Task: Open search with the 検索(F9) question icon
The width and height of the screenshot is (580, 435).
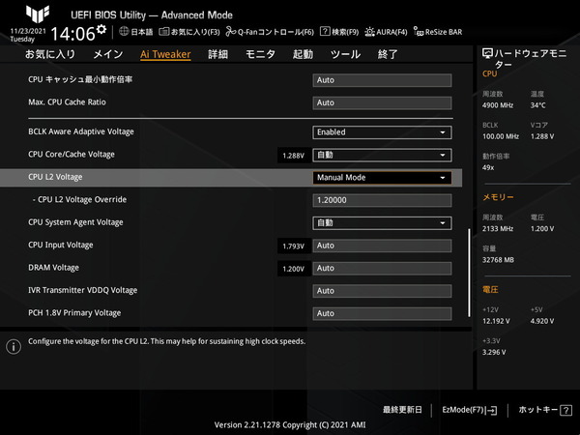Action: click(325, 32)
